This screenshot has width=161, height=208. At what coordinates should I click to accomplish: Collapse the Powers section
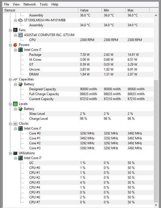pos(10,45)
